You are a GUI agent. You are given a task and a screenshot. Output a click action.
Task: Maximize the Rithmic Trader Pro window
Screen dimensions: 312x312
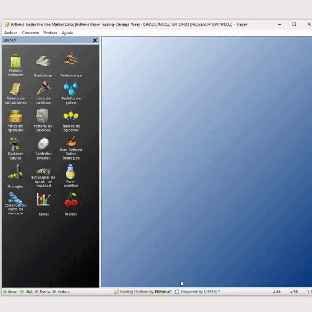[x=294, y=24]
